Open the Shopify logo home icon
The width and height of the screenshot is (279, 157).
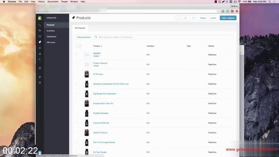point(40,18)
